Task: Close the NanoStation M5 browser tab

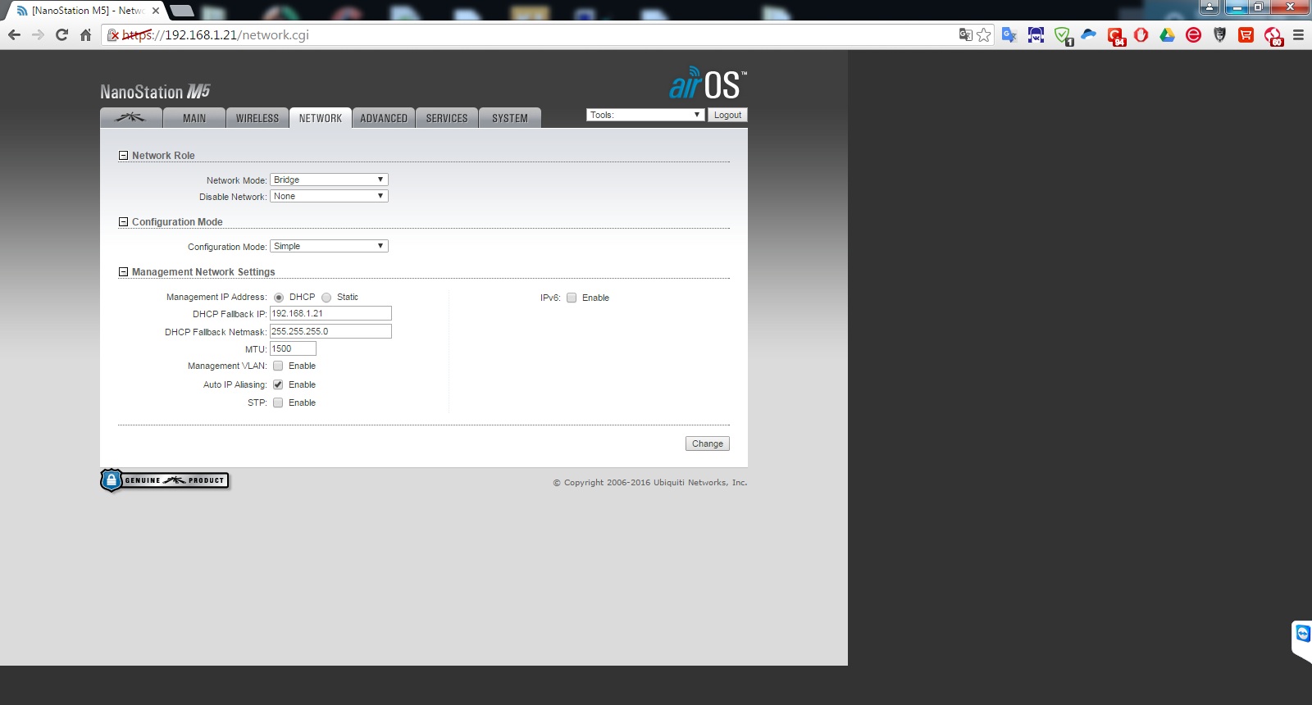Action: pos(156,11)
